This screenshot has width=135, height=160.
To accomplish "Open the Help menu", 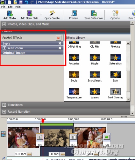I will (x=18, y=7).
